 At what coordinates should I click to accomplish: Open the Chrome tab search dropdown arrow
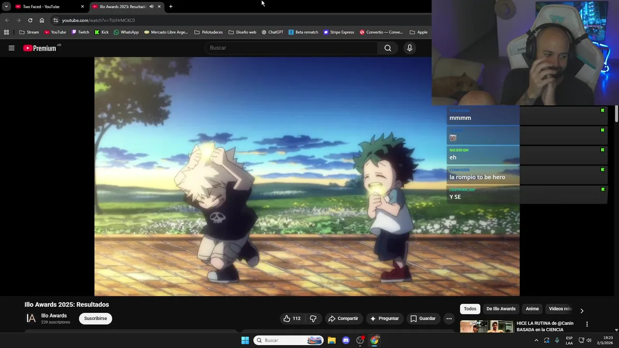(x=6, y=7)
